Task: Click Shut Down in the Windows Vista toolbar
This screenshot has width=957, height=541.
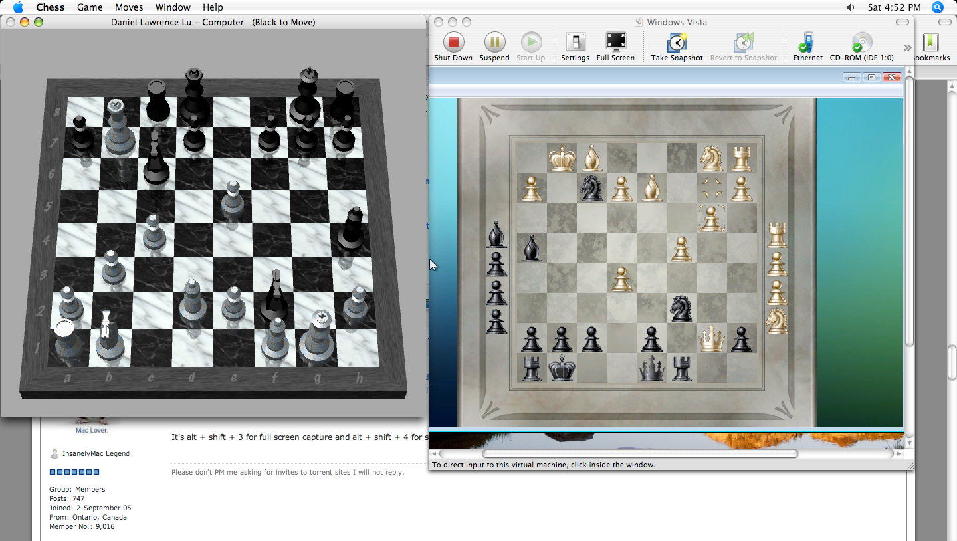Action: [x=453, y=47]
